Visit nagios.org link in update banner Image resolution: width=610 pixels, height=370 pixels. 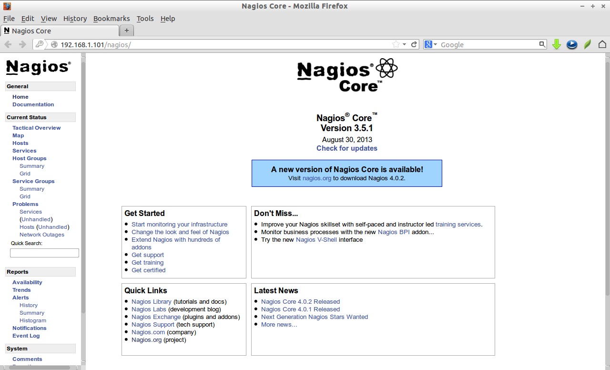click(x=317, y=178)
